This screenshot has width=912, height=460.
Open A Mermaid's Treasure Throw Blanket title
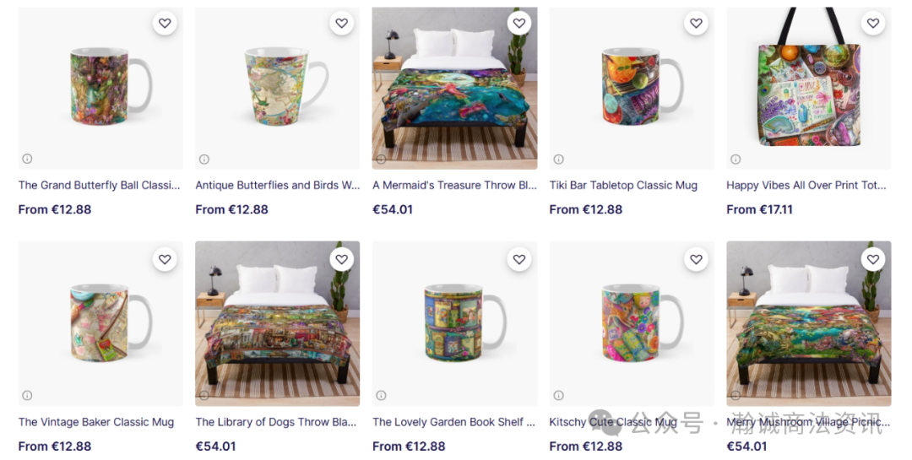pos(454,186)
